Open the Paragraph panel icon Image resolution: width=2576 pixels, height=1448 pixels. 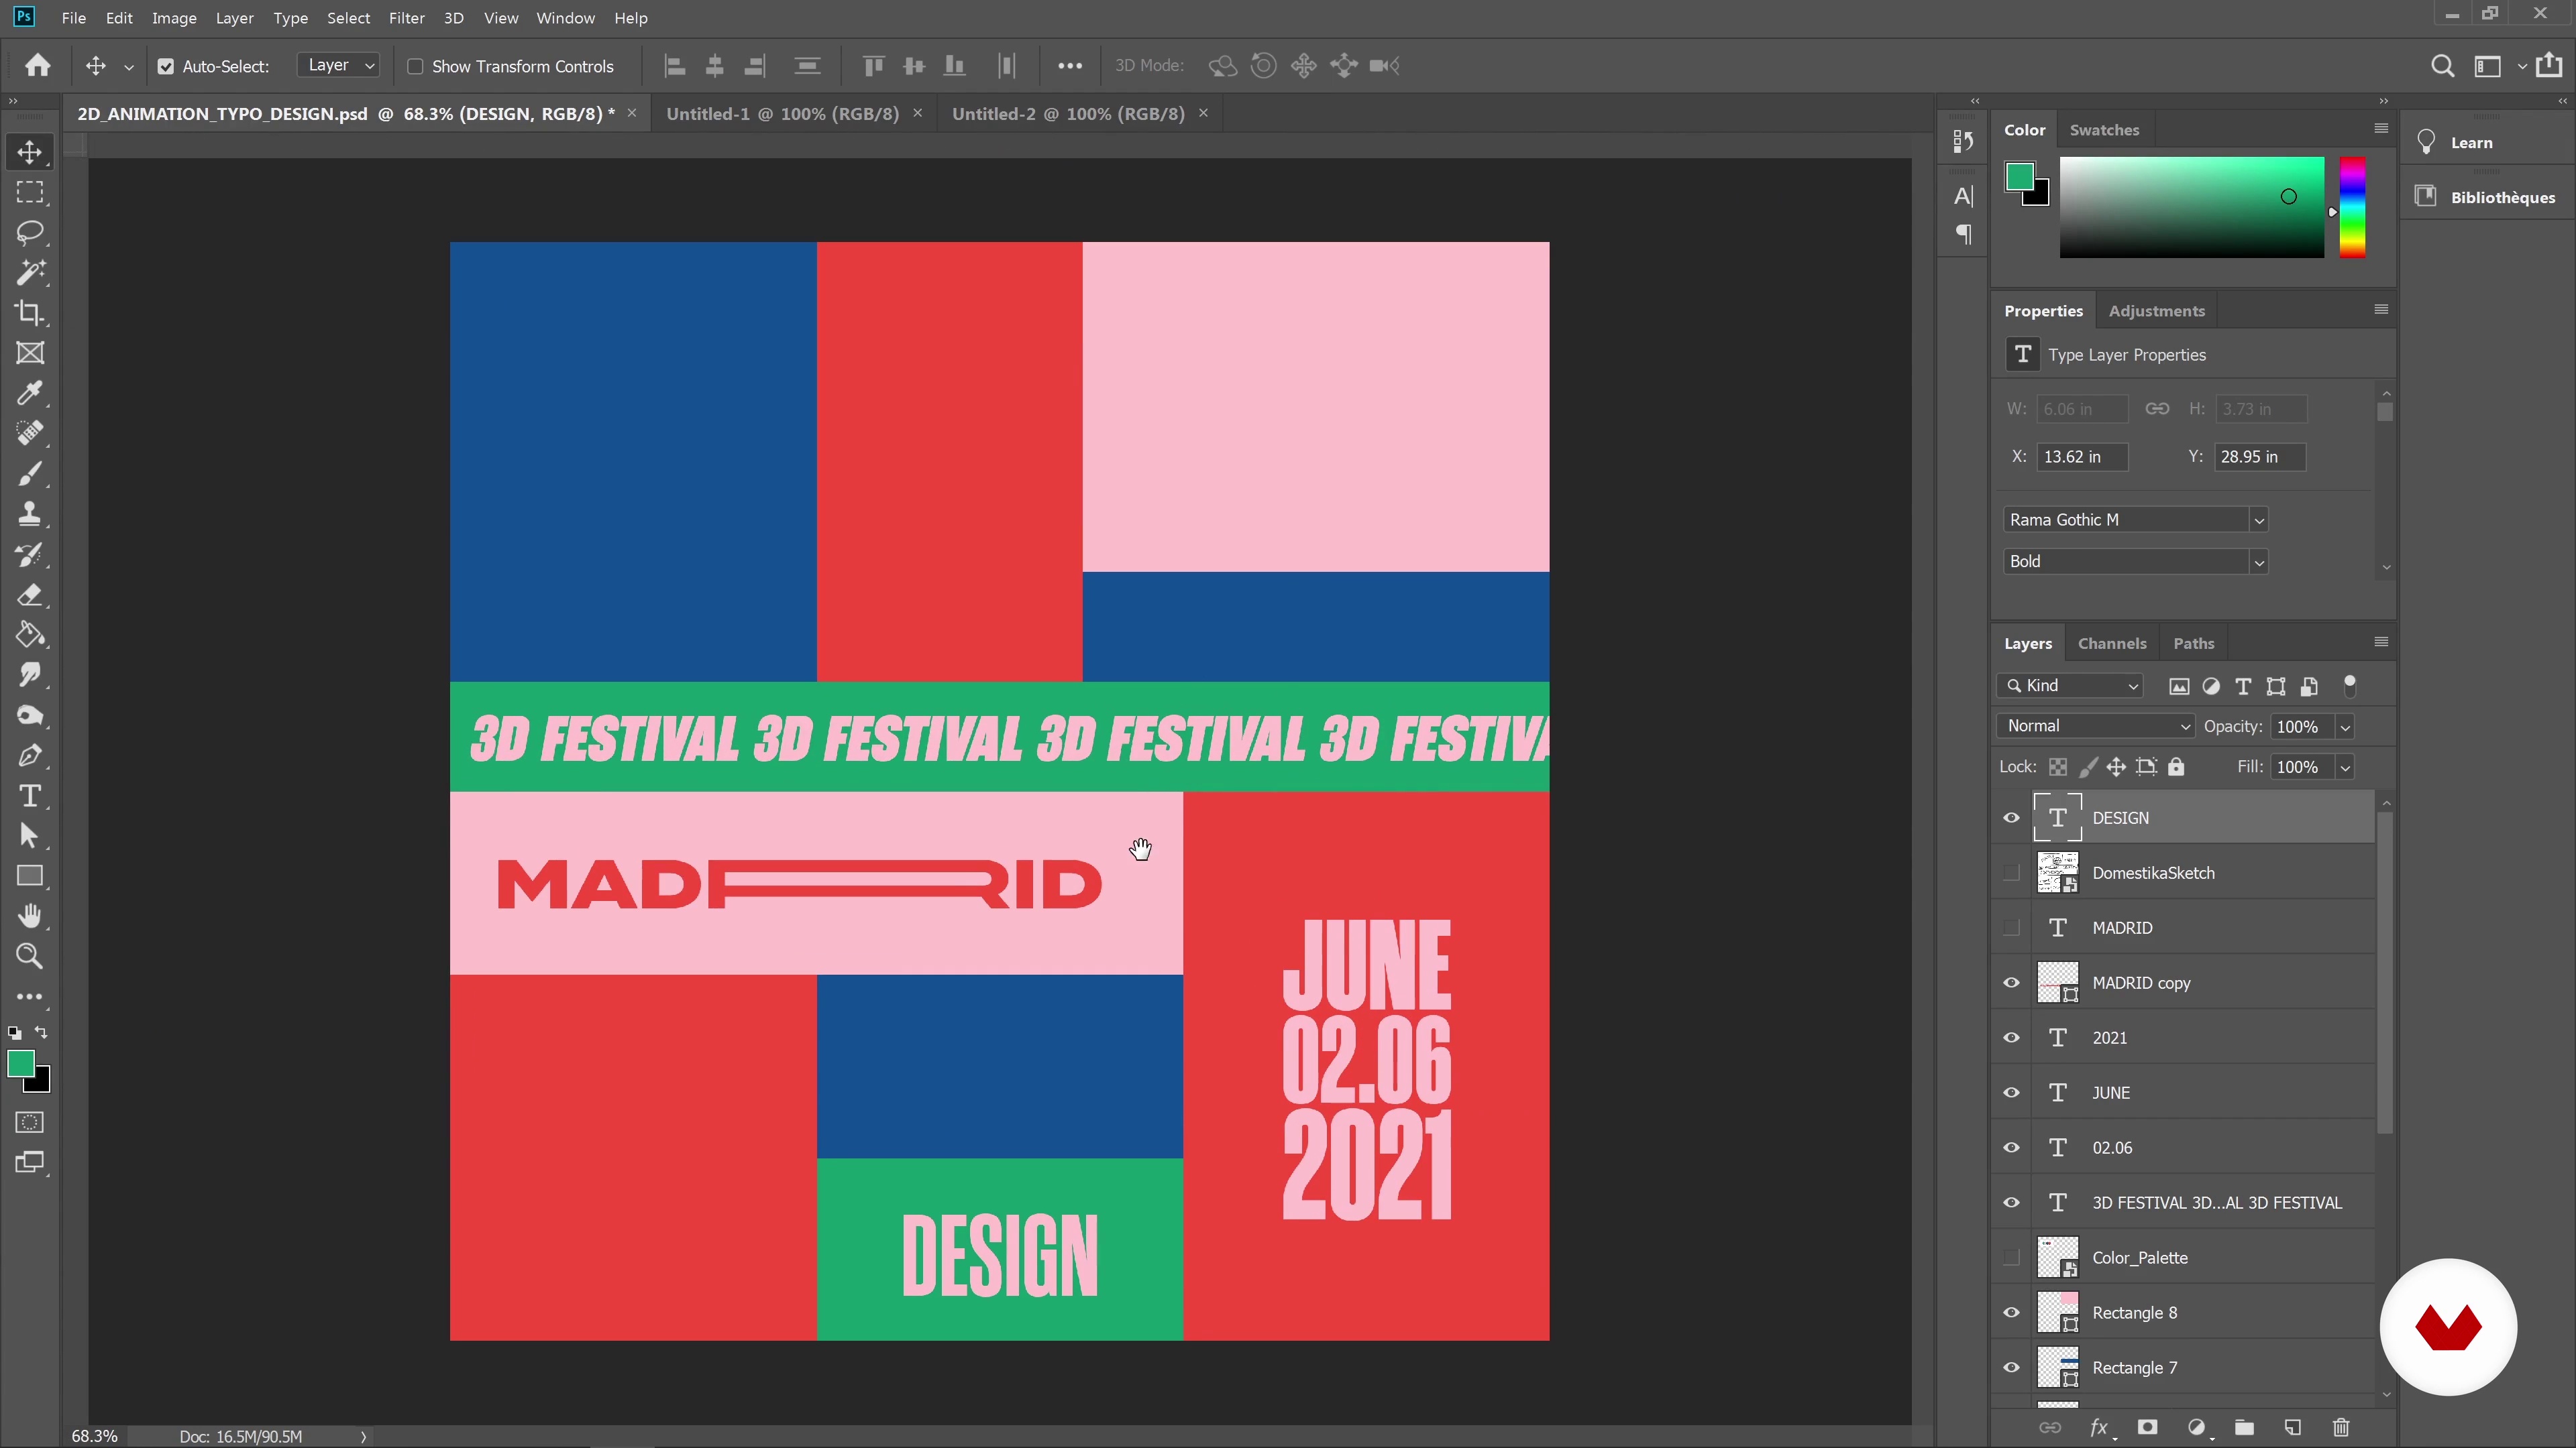click(1964, 235)
